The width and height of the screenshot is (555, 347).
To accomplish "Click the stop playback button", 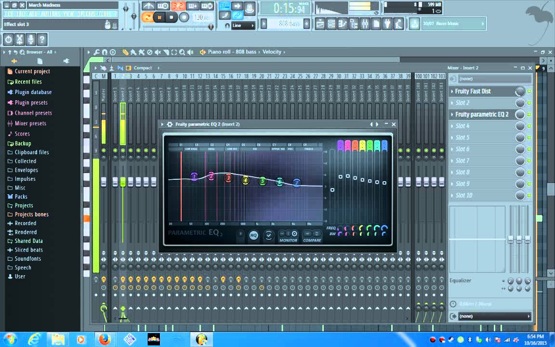I will click(x=172, y=17).
